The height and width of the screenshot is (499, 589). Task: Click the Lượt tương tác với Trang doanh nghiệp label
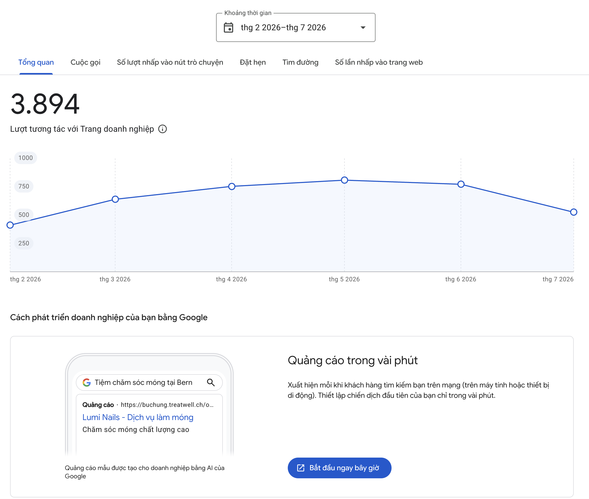point(82,129)
